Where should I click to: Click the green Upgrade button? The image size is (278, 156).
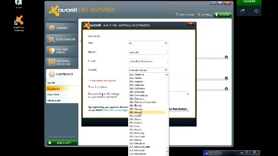tap(223, 15)
